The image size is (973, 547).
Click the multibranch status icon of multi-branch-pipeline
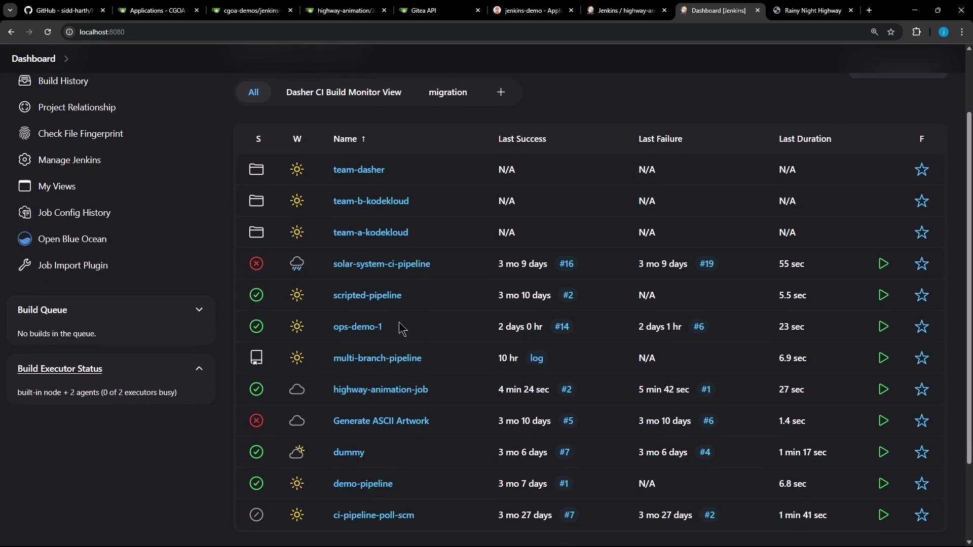coord(256,358)
